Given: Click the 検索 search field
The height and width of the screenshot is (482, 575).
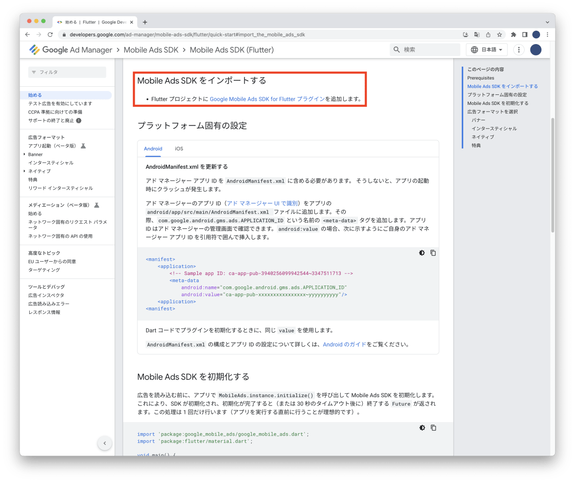Looking at the screenshot, I should 425,50.
